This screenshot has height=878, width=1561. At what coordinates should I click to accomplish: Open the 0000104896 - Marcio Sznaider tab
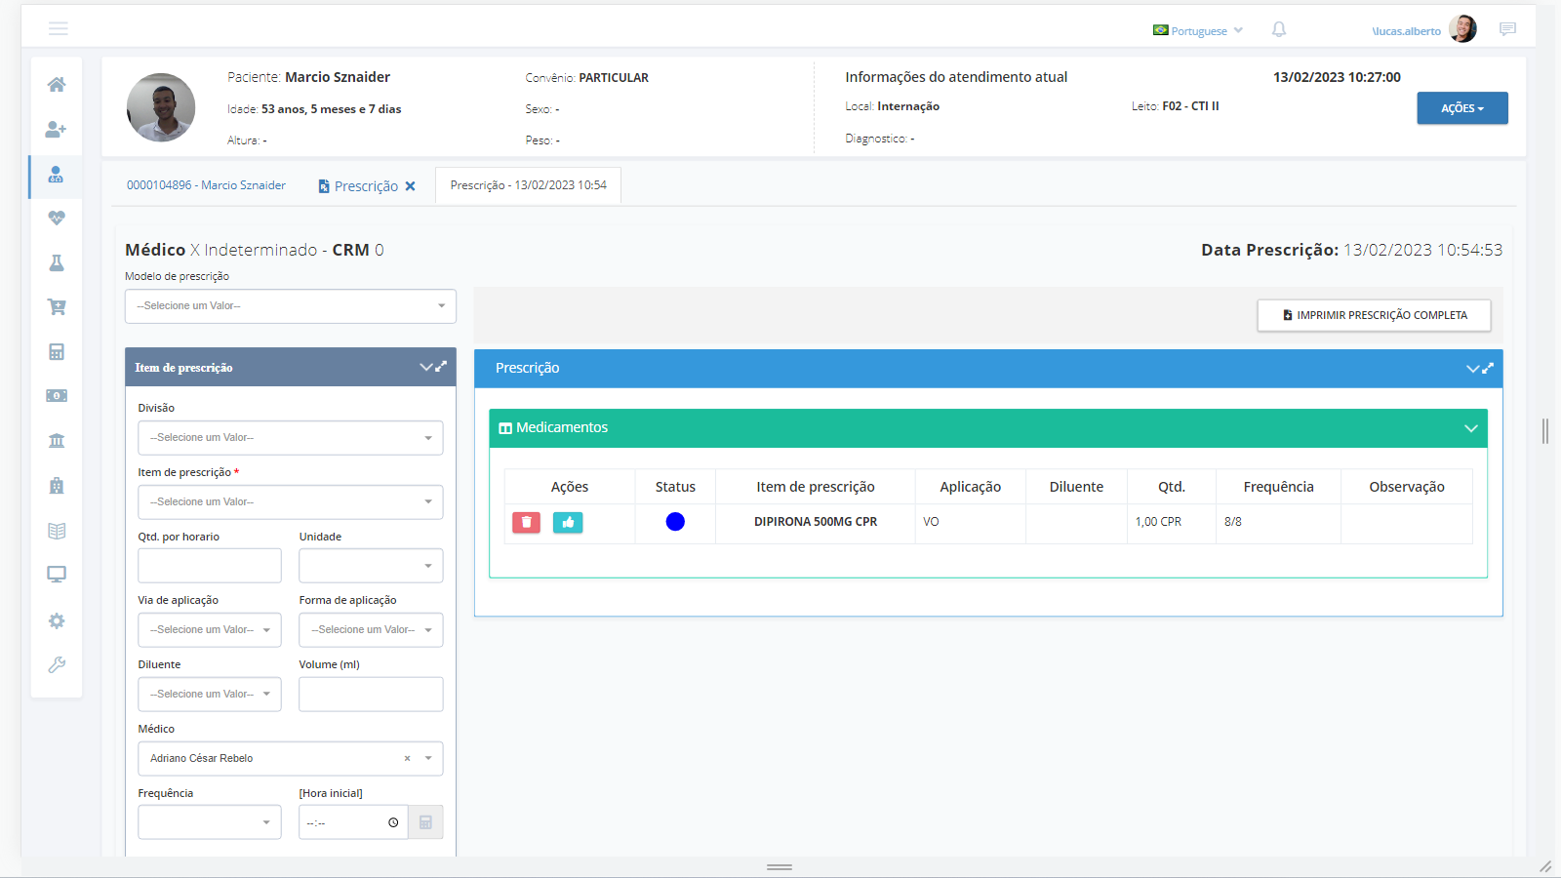(x=206, y=185)
